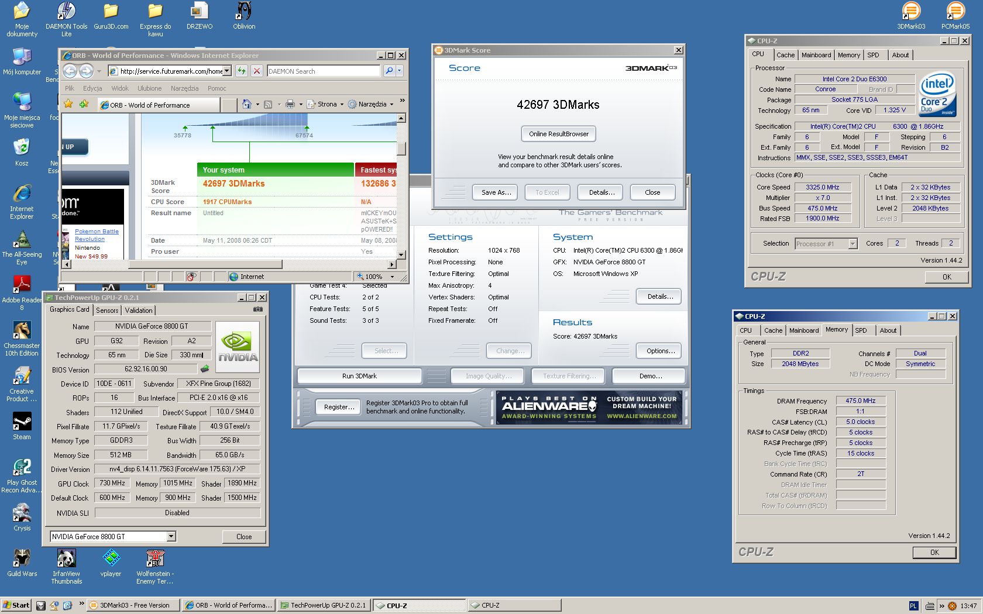Click OK in the top CPU-Z window
The width and height of the screenshot is (983, 614).
[946, 277]
